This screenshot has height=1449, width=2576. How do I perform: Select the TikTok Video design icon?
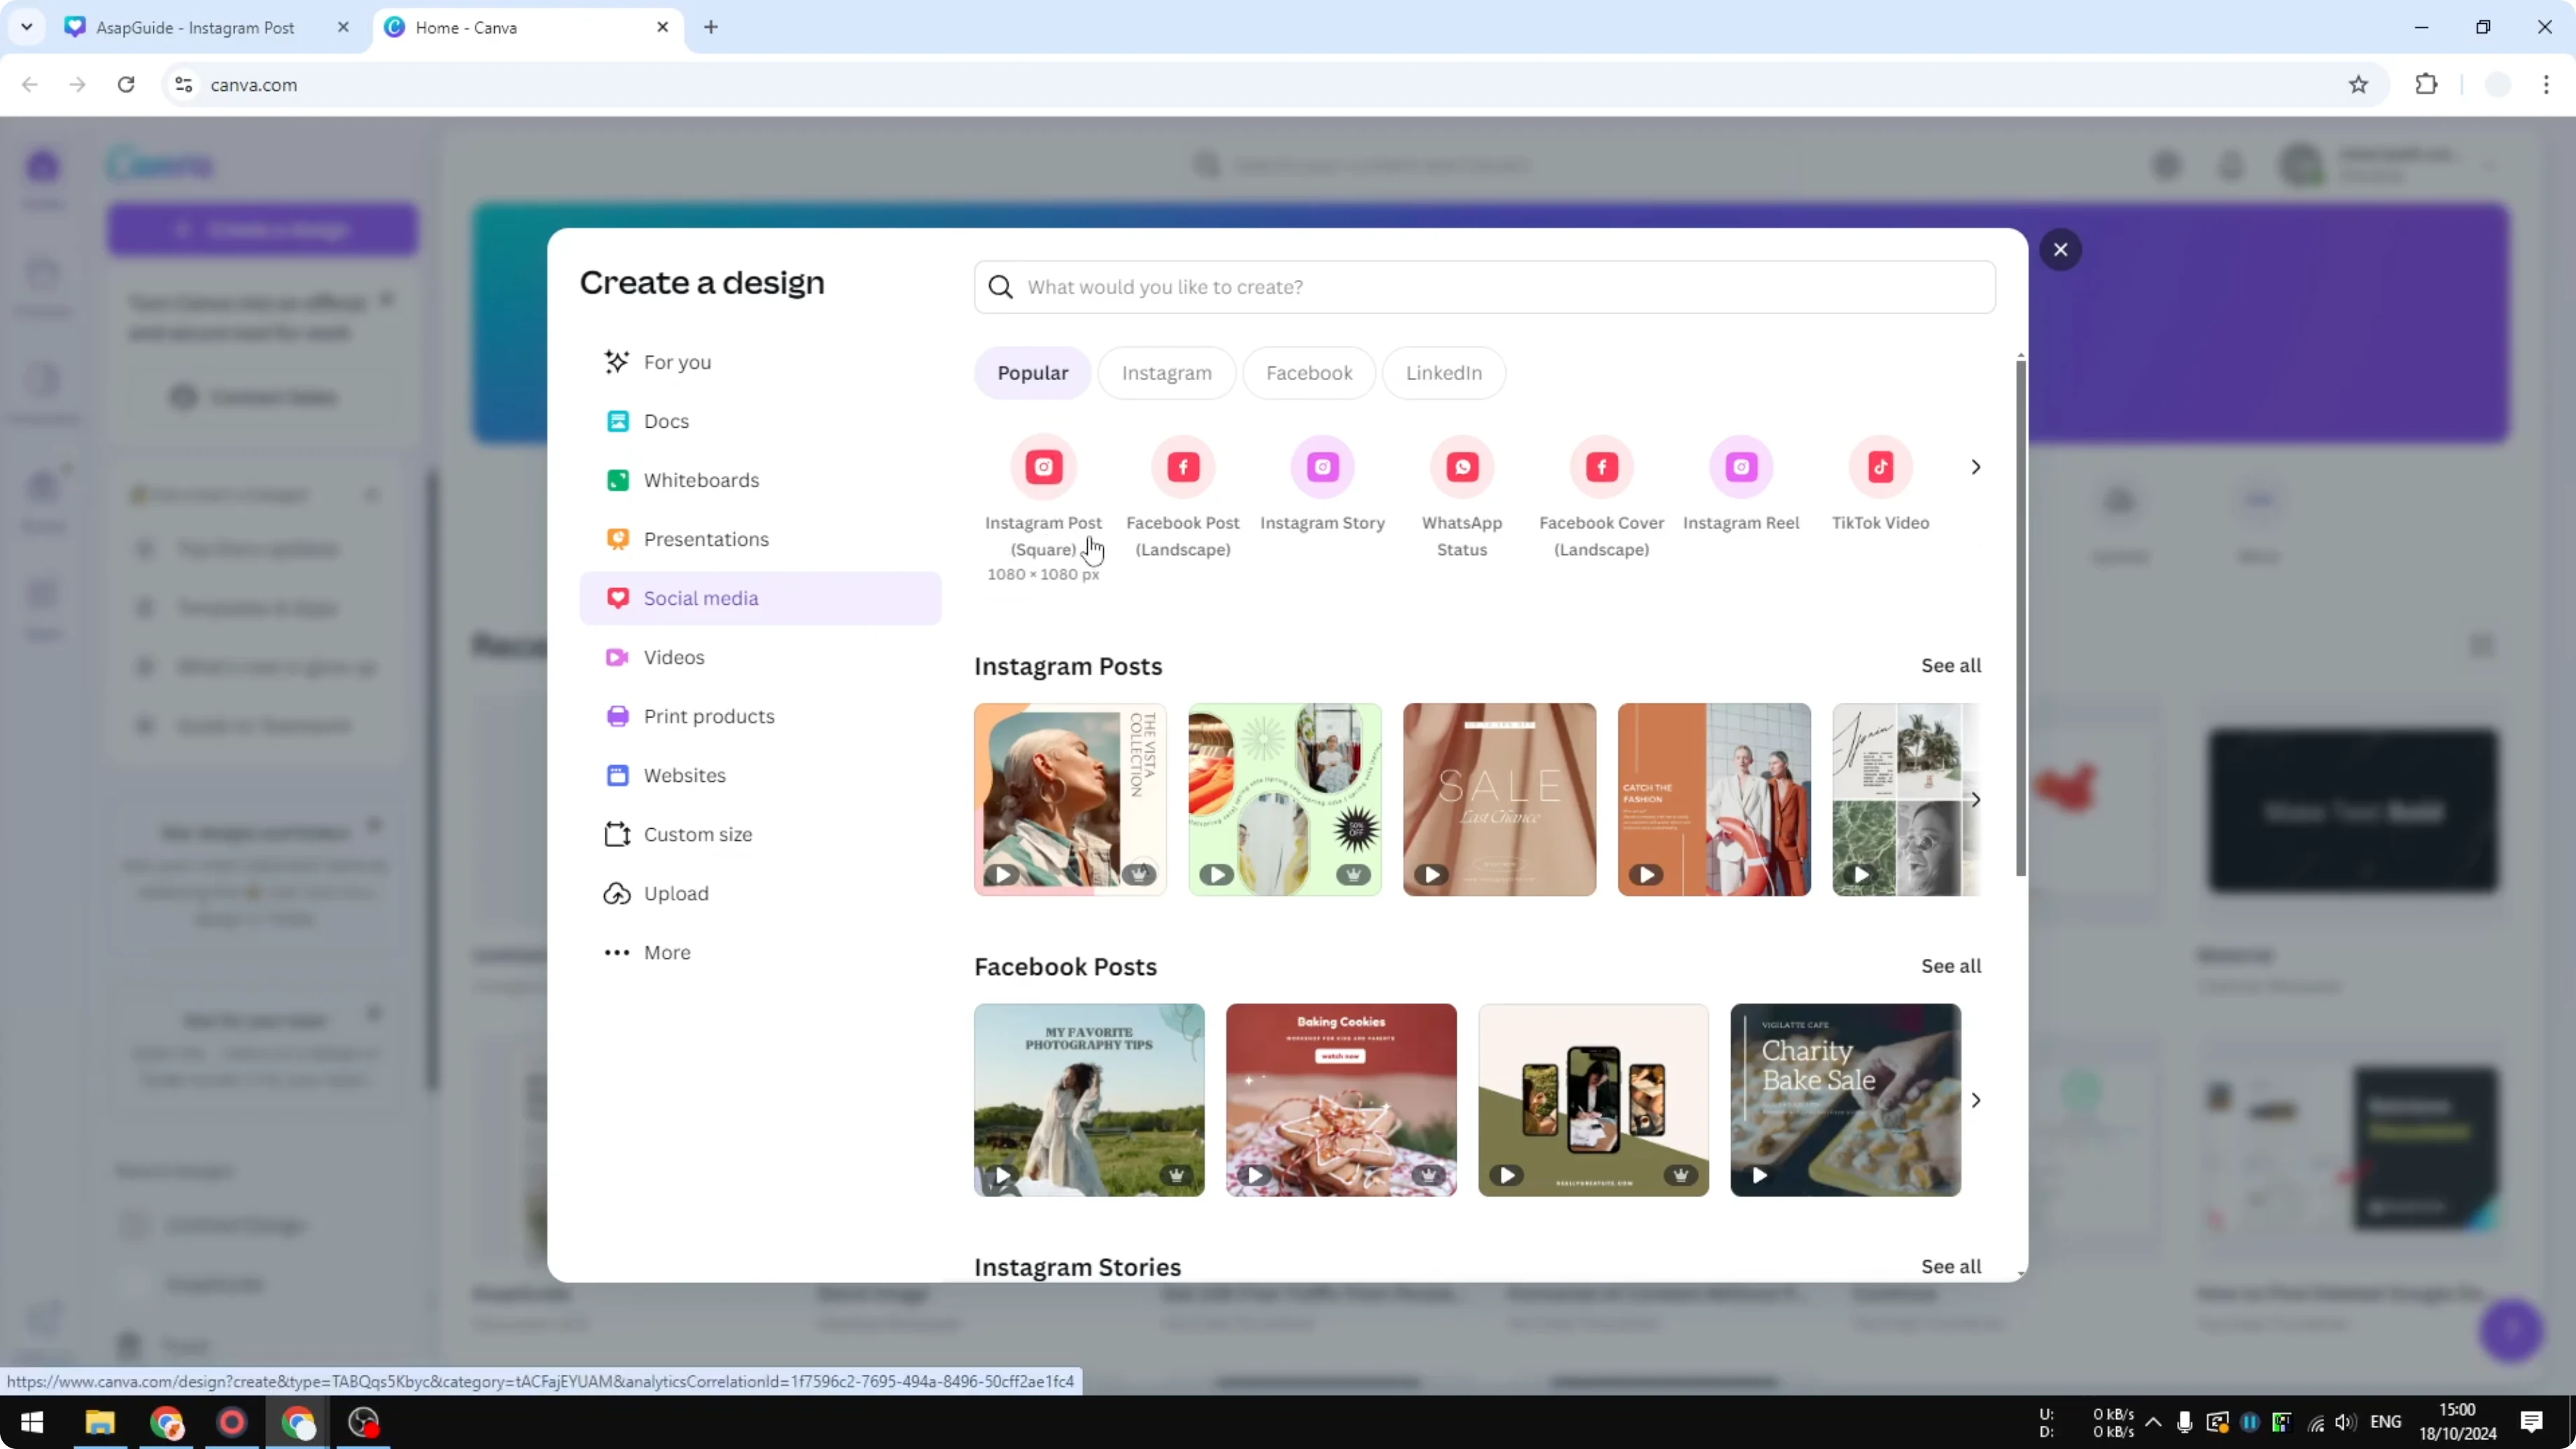pos(1880,467)
